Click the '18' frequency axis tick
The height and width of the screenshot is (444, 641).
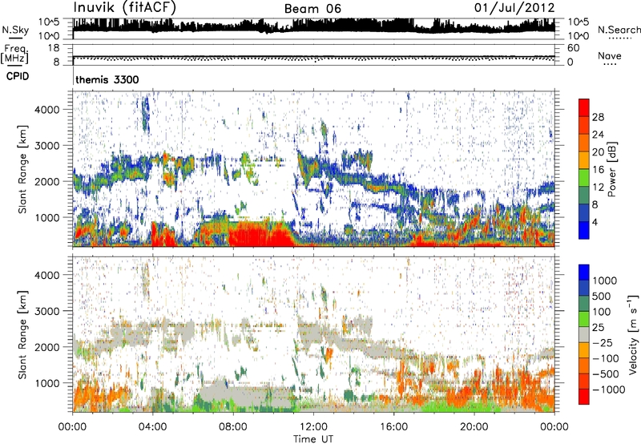point(54,48)
